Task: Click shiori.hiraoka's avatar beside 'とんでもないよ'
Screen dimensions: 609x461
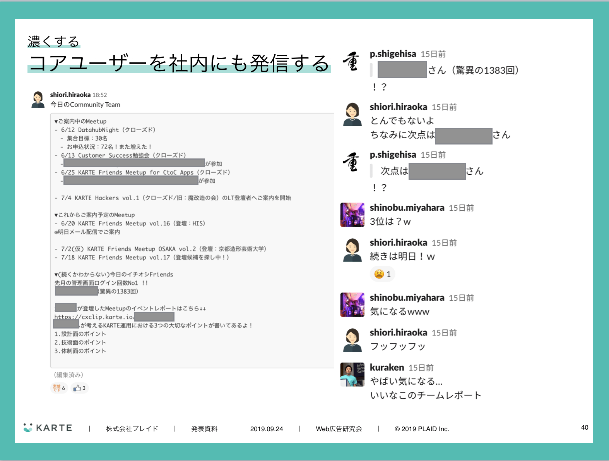Action: pos(352,114)
